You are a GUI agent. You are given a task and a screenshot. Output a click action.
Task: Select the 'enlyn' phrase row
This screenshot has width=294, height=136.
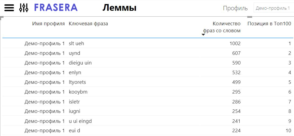click(x=75, y=73)
